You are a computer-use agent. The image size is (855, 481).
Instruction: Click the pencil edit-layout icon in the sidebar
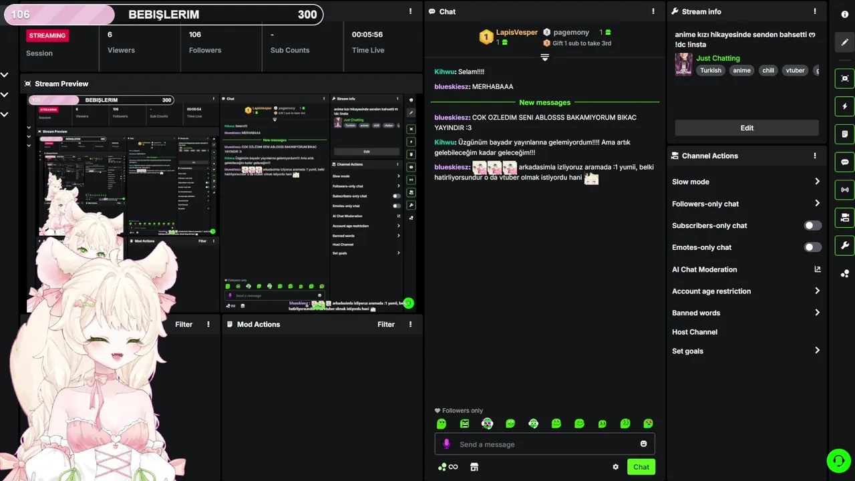pyautogui.click(x=845, y=42)
